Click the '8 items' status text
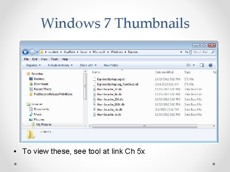Screen dimensions: 230x172 [46, 132]
